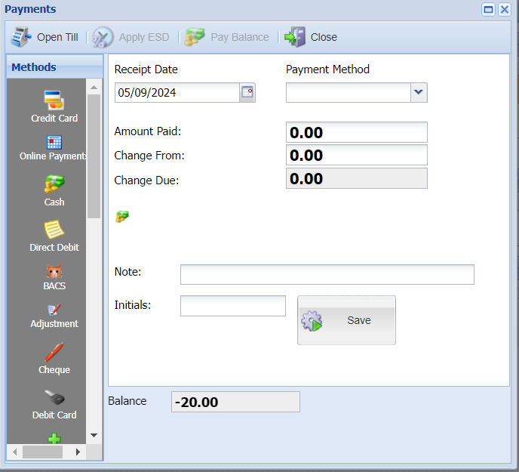Click the Apply ESD percent icon
The image size is (519, 472).
pyautogui.click(x=103, y=37)
